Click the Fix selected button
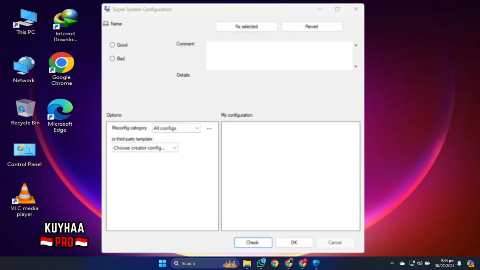The width and height of the screenshot is (480, 270). 247,27
